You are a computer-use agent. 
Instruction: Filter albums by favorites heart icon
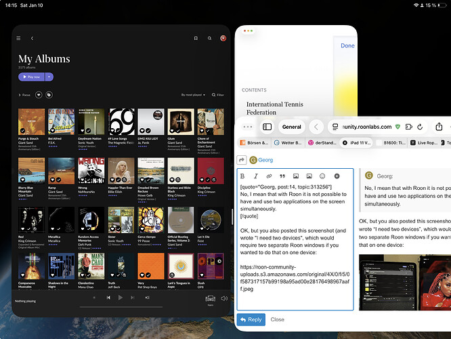[x=40, y=95]
